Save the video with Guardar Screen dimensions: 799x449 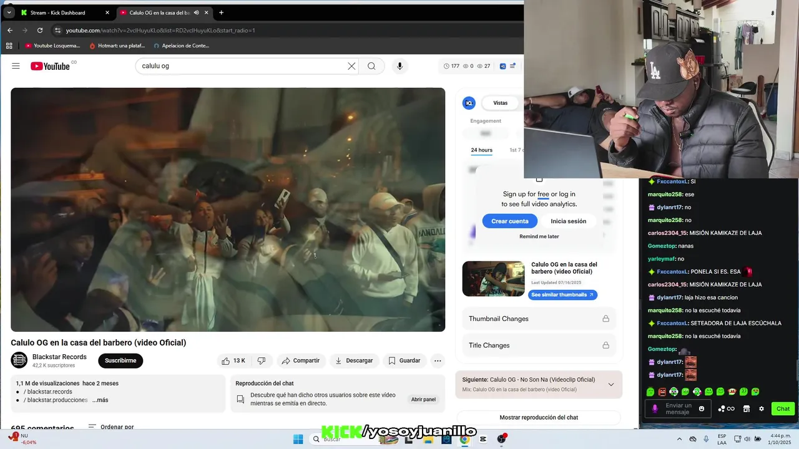404,360
